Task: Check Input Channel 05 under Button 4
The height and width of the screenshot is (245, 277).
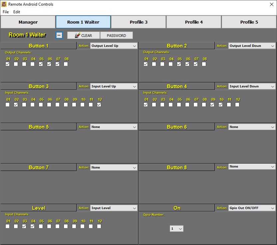Action: pos(179,104)
